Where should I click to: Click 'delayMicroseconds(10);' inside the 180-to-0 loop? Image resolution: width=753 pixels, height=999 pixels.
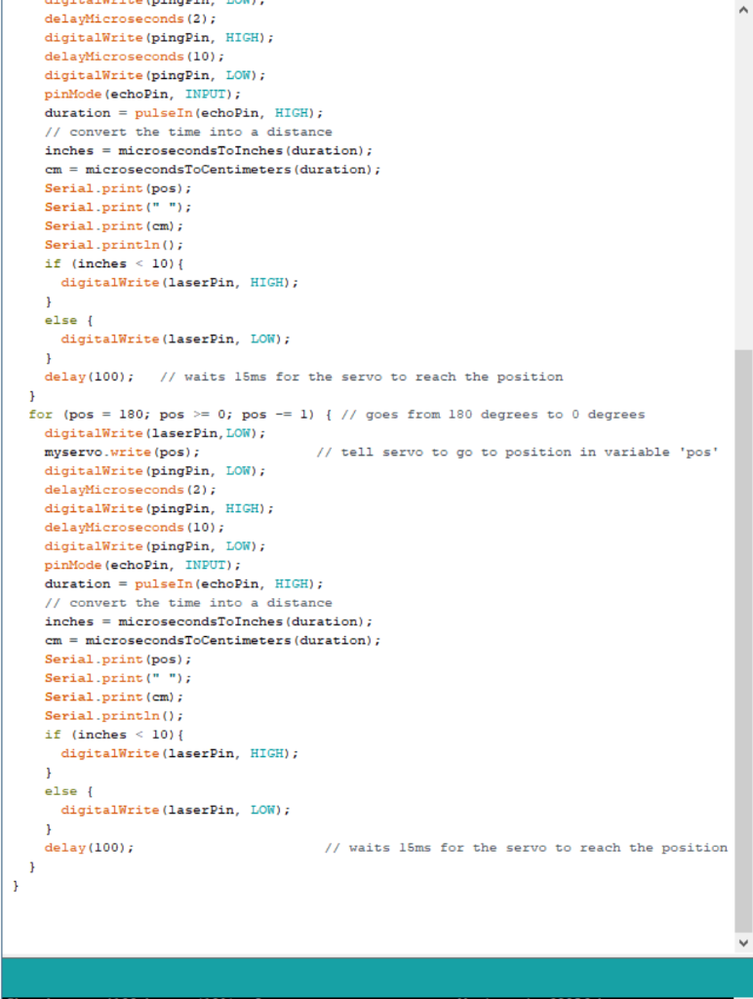135,528
